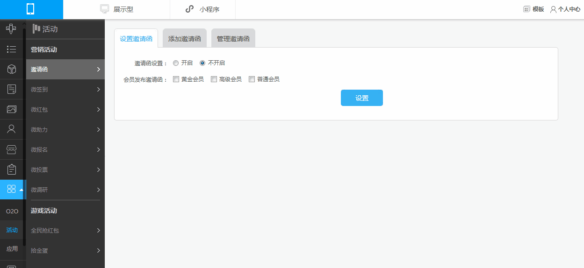Expand the 微调研 chevron

pyautogui.click(x=99, y=190)
